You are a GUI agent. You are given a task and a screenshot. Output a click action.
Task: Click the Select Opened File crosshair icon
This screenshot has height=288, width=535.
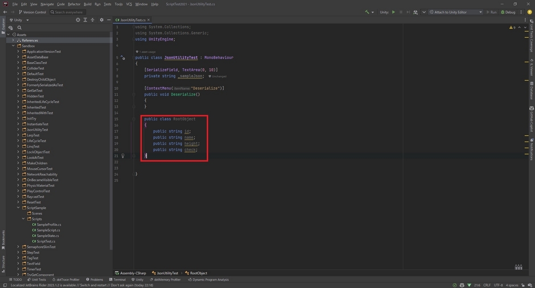pyautogui.click(x=78, y=20)
